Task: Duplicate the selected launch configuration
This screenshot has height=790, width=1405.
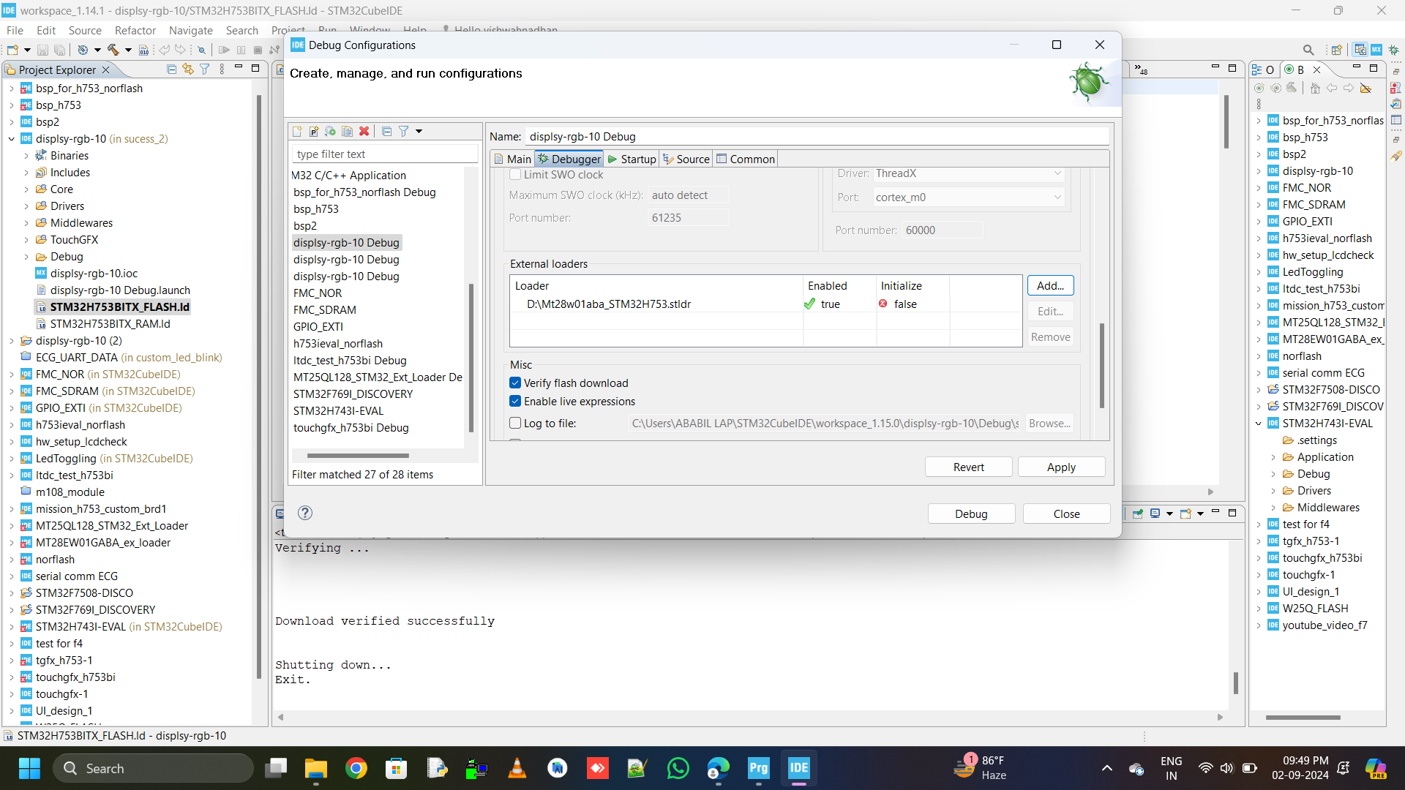Action: coord(348,131)
